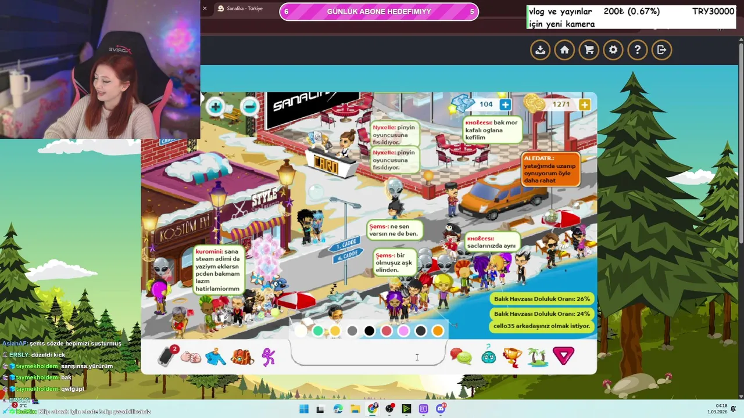The width and height of the screenshot is (744, 418).
Task: Open settings with the gear icon
Action: [x=613, y=50]
